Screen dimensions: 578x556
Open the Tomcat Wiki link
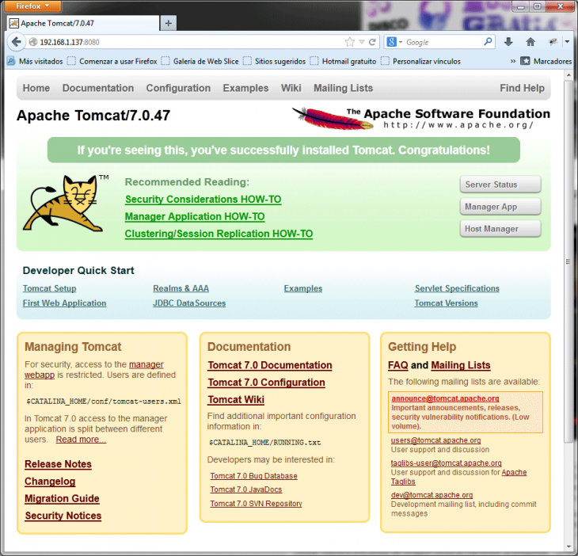pyautogui.click(x=236, y=400)
